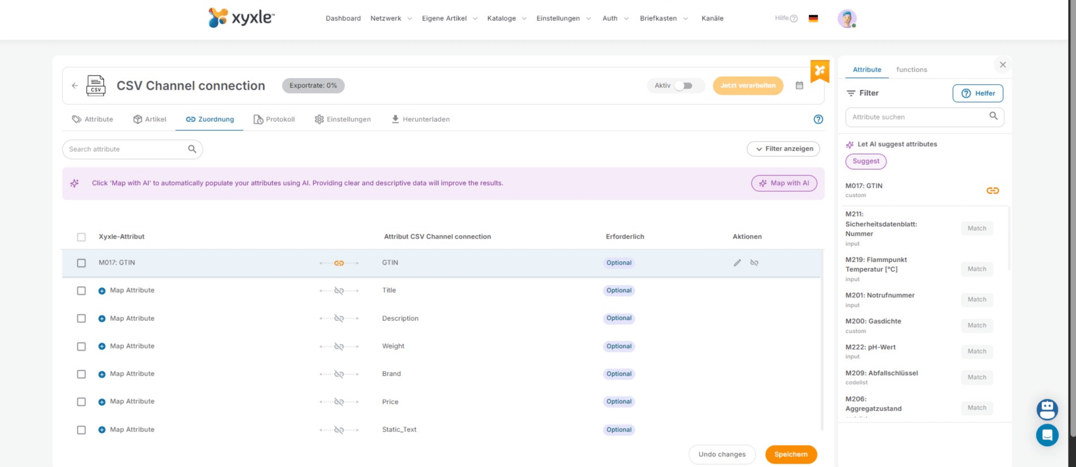Click the Speichern button

coord(791,455)
